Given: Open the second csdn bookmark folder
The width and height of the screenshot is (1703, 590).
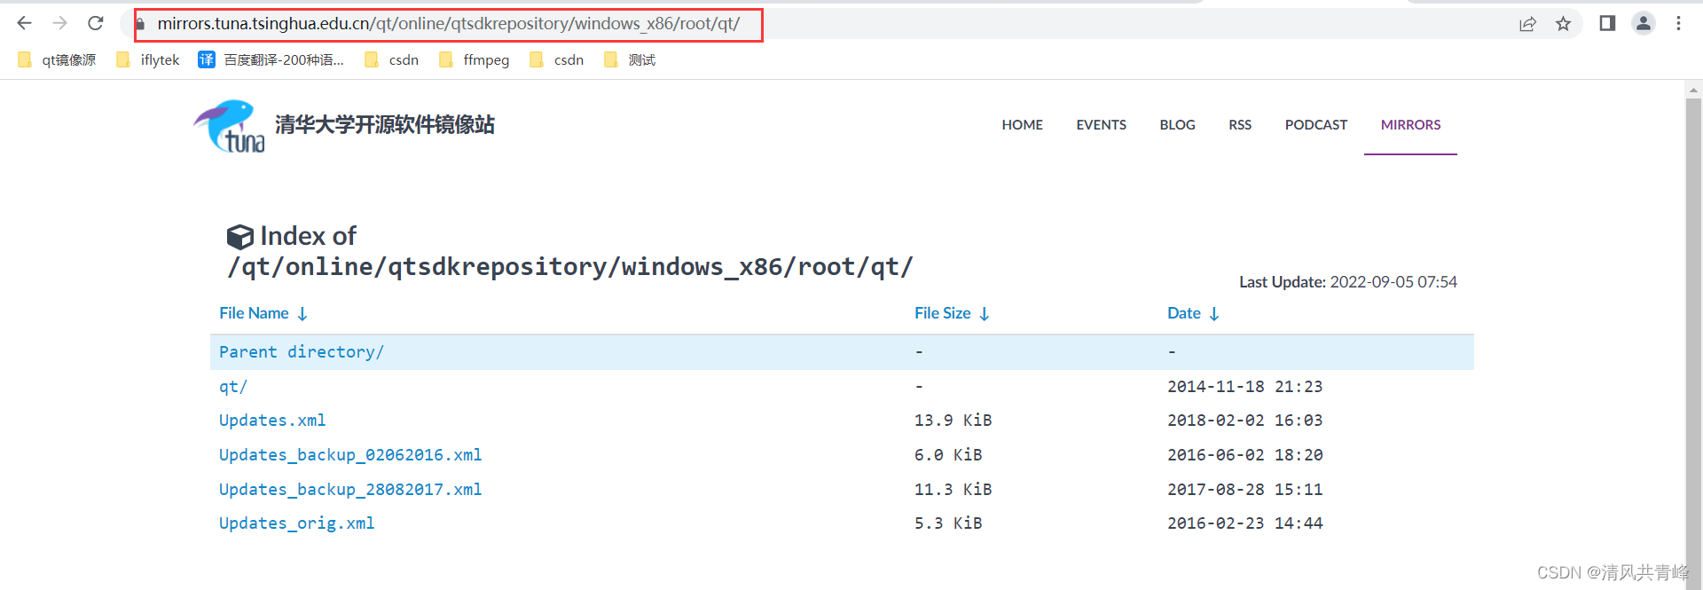Looking at the screenshot, I should pos(557,59).
